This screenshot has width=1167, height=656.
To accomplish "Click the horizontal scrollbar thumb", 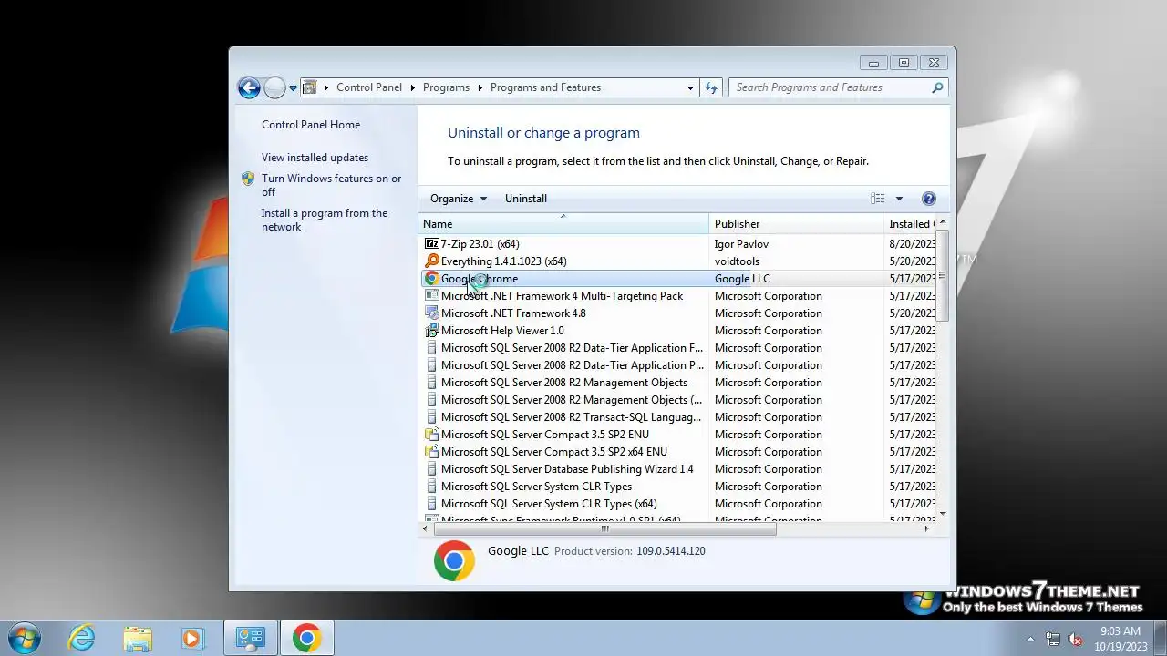I will pyautogui.click(x=604, y=528).
